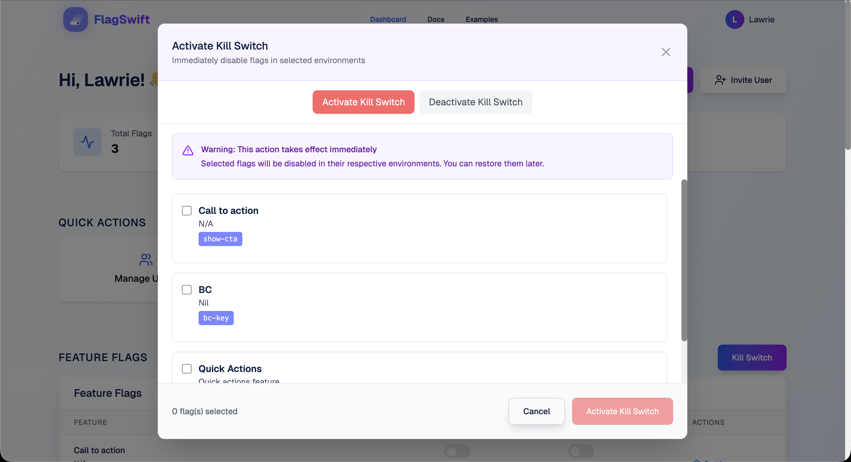
Task: Click the Cancel button in the dialog
Action: point(536,411)
